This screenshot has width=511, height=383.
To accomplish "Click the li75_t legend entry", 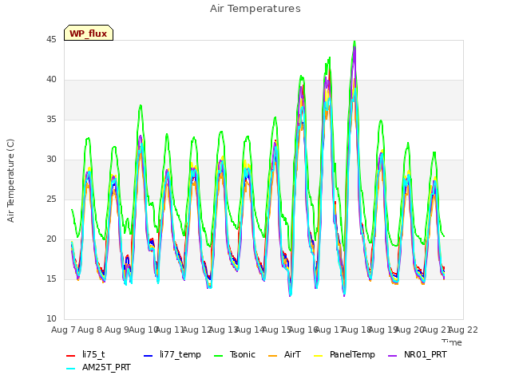I will pos(85,354).
